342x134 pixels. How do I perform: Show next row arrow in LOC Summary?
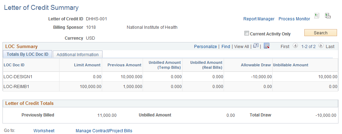(321, 46)
